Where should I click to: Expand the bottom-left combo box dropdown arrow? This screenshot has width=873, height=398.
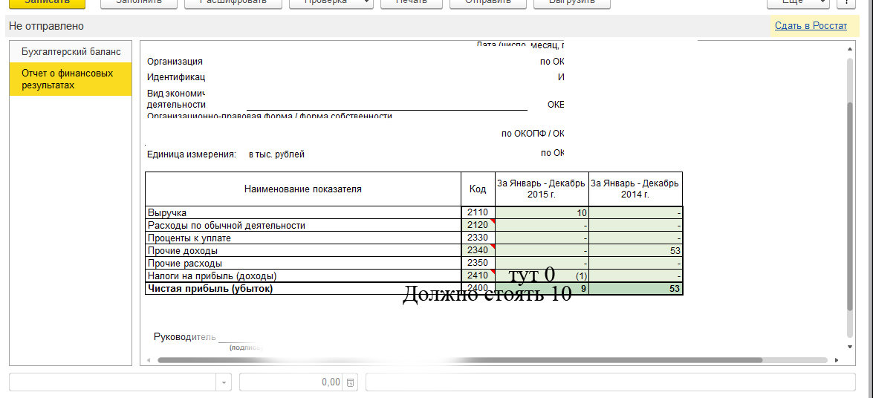click(x=223, y=382)
